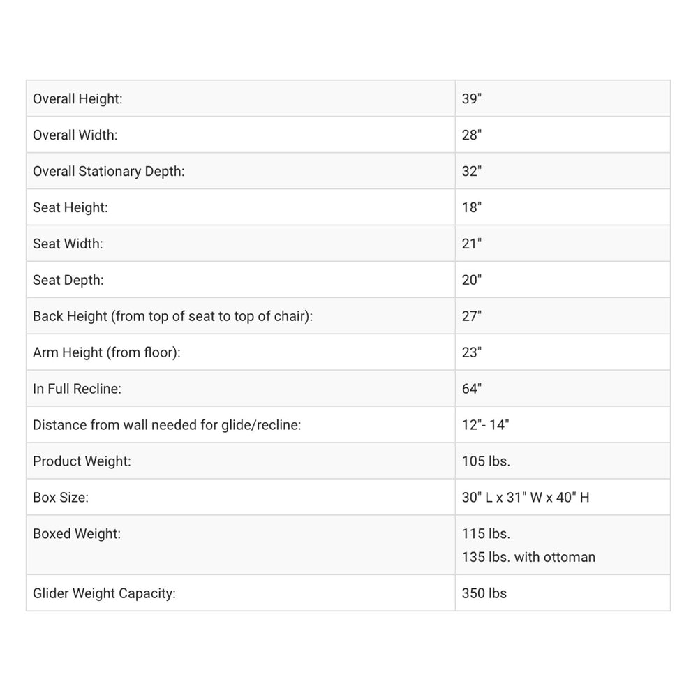Click the Seat Width value 21"
Viewport: 698px width, 698px height.
[x=472, y=244]
